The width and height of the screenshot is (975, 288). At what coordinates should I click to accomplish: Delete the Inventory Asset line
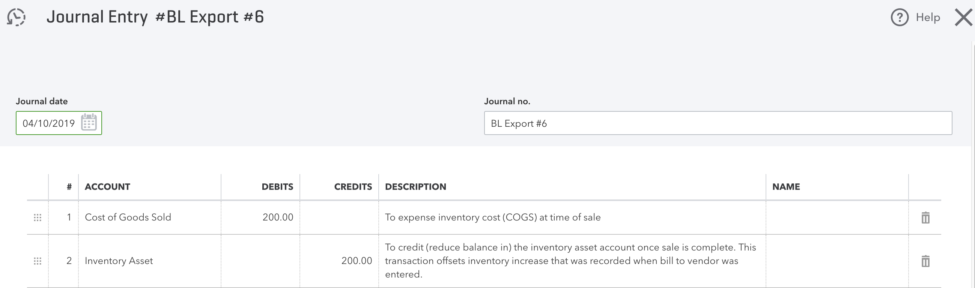click(x=925, y=261)
